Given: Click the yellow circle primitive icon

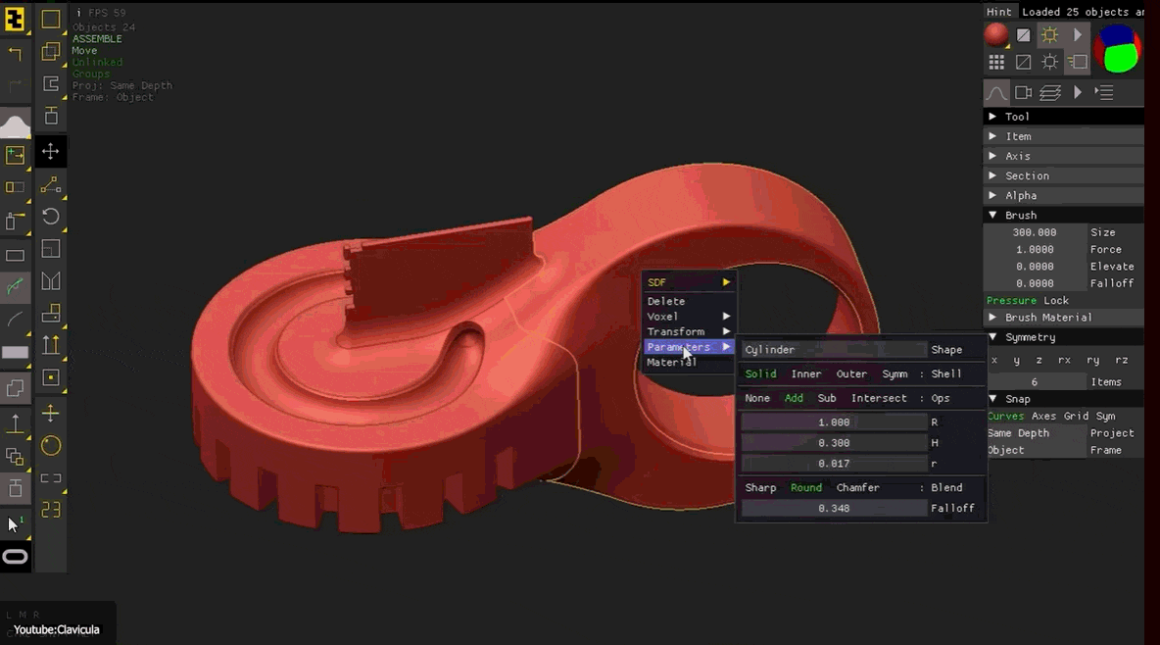Looking at the screenshot, I should pos(50,446).
